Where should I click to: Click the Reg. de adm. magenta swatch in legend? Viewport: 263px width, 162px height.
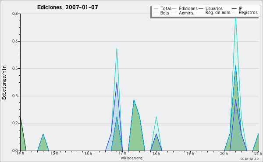tap(201, 13)
